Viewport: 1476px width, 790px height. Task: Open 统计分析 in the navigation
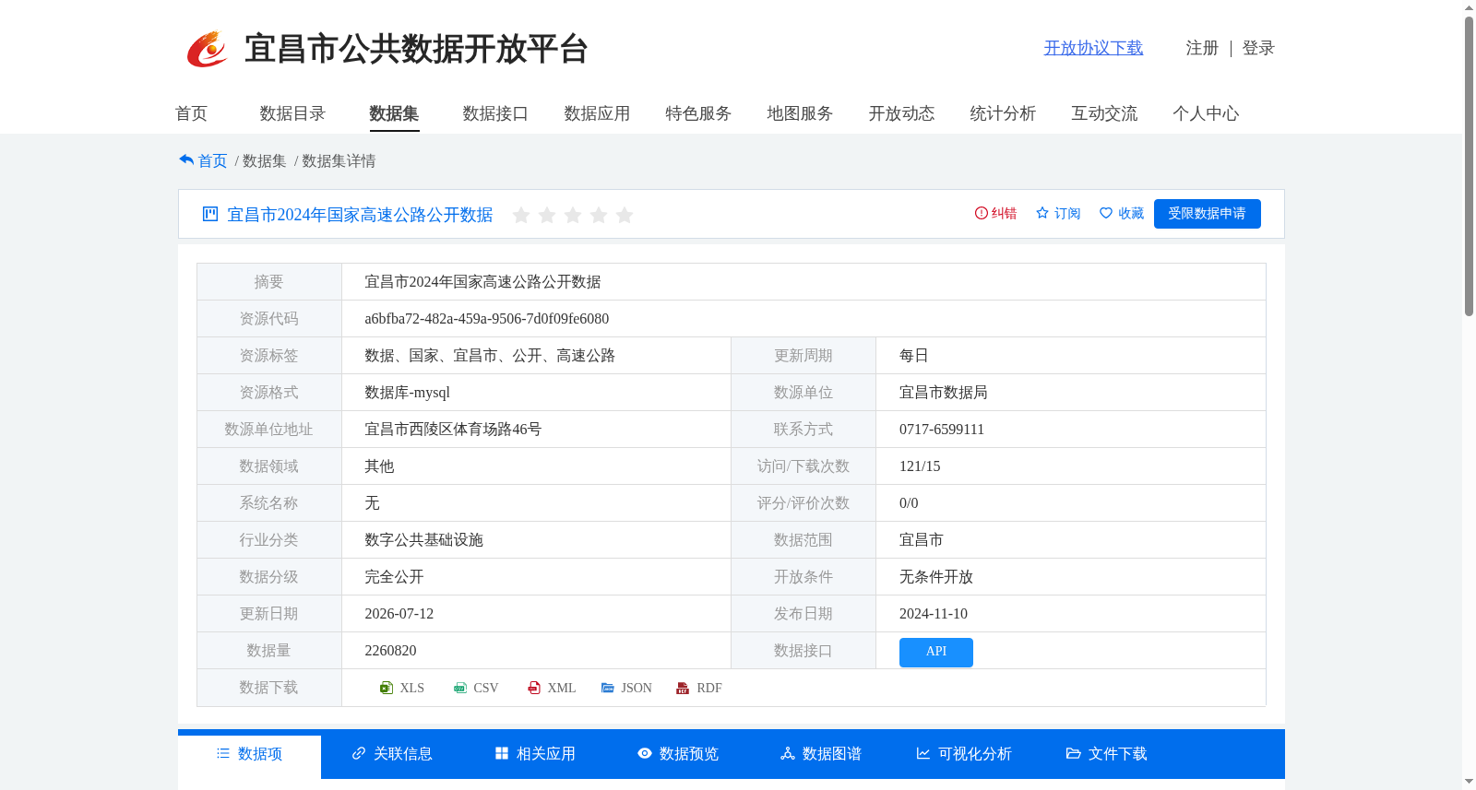click(x=1003, y=113)
